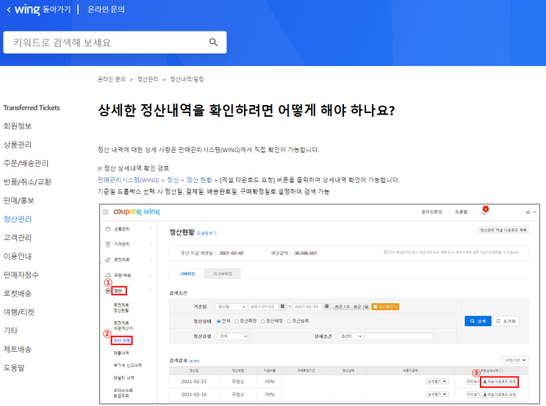
Task: Go to the wing 돌아가기 link
Action: pos(43,10)
